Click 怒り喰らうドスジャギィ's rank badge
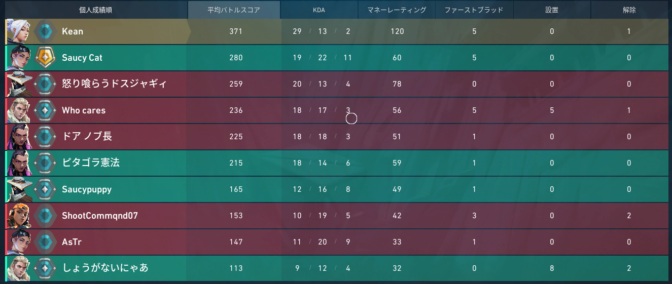The image size is (672, 284). click(45, 84)
